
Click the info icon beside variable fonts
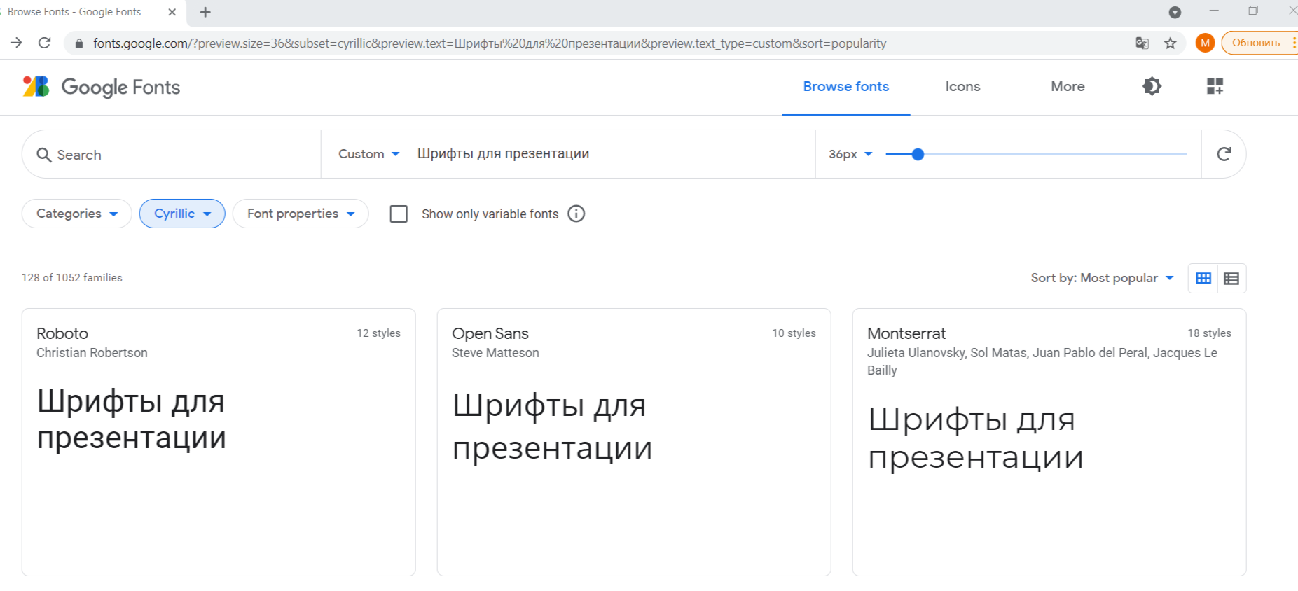click(576, 214)
